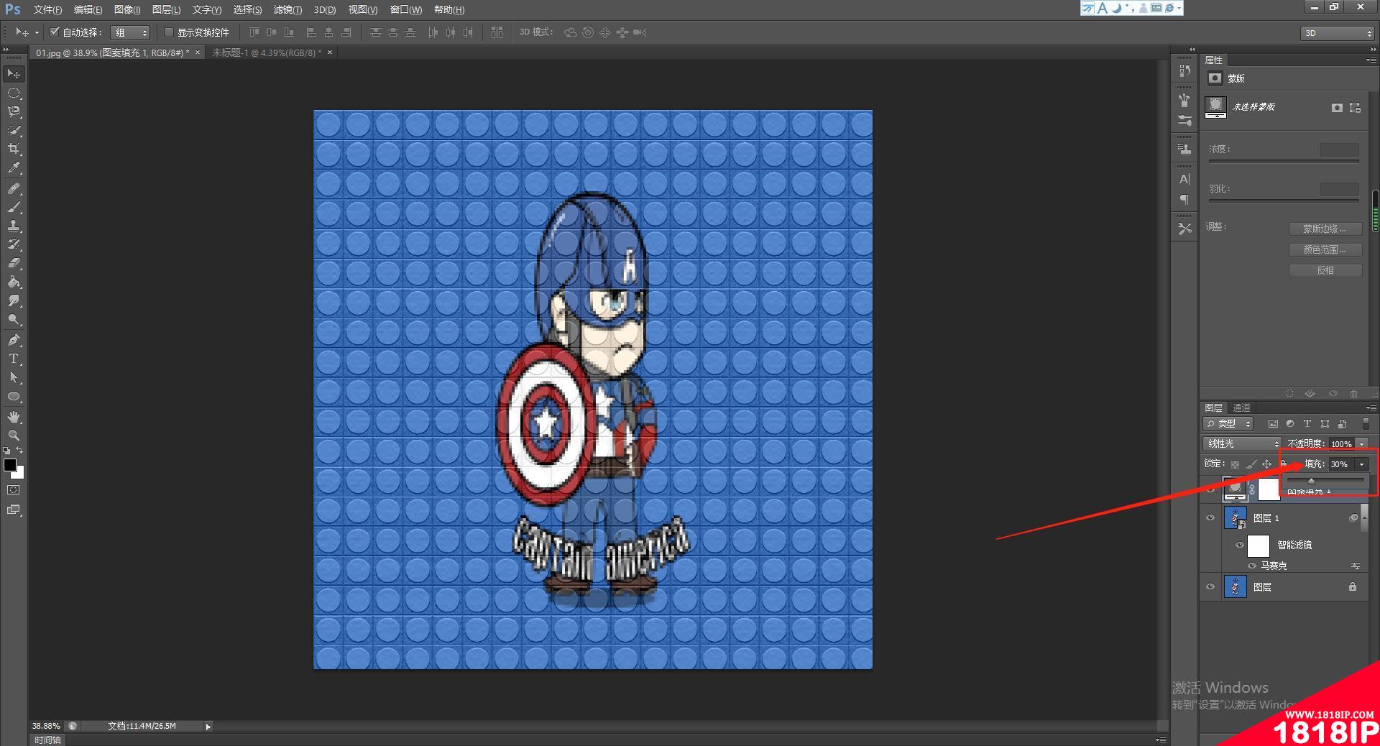
Task: Change screen mode icon in toolbox
Action: 14,510
